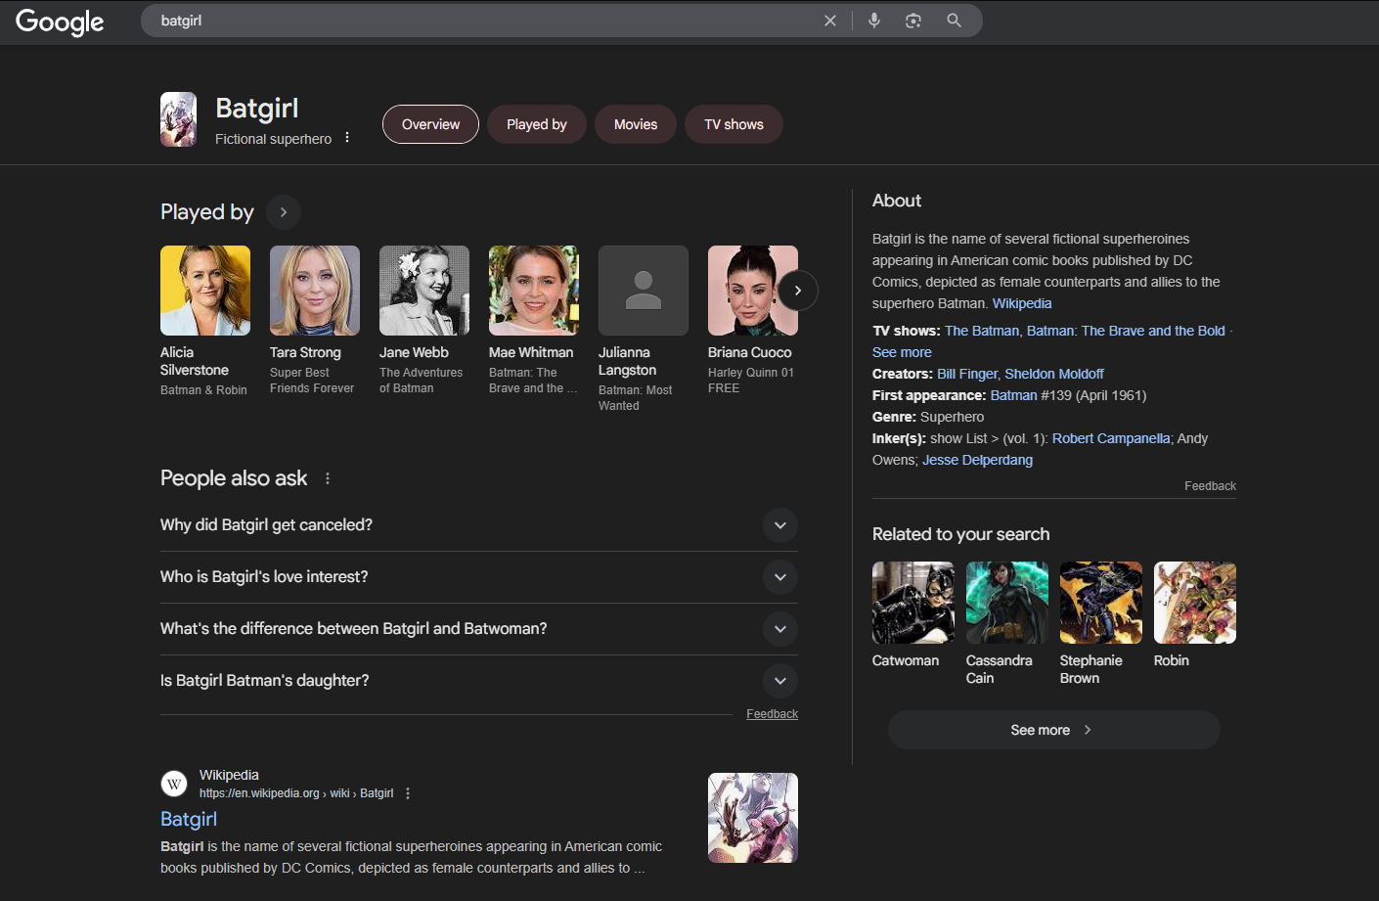This screenshot has width=1379, height=901.
Task: Open search by image camera icon
Action: coord(913,21)
